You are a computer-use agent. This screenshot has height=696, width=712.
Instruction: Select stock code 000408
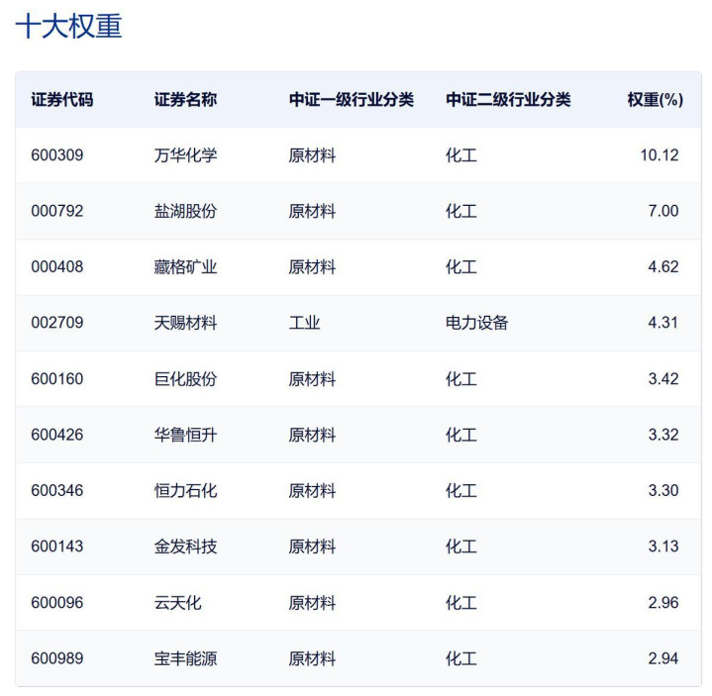(x=57, y=267)
